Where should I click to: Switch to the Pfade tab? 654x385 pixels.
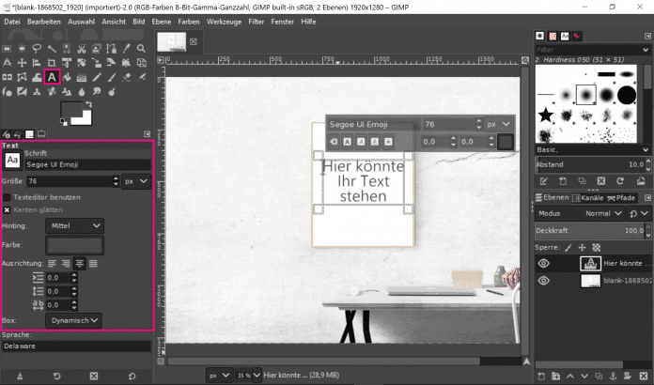click(621, 197)
